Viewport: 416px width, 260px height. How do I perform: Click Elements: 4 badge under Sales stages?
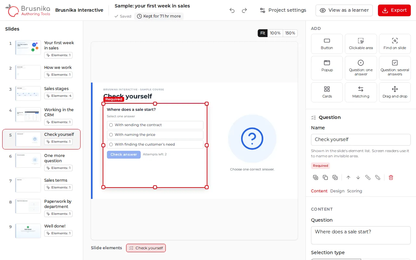point(58,96)
